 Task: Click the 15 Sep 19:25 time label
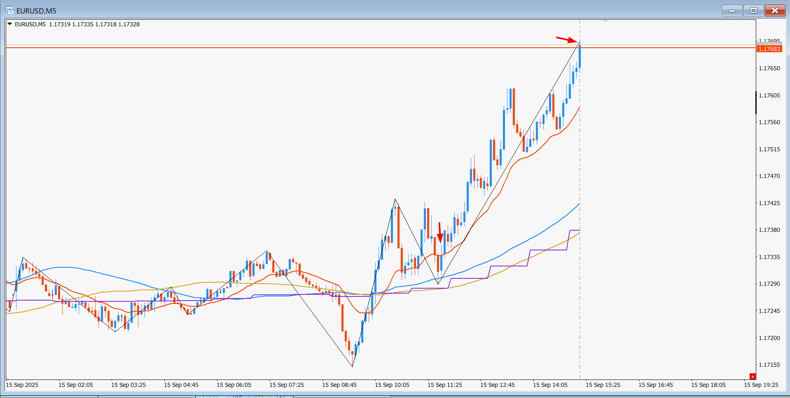click(761, 385)
